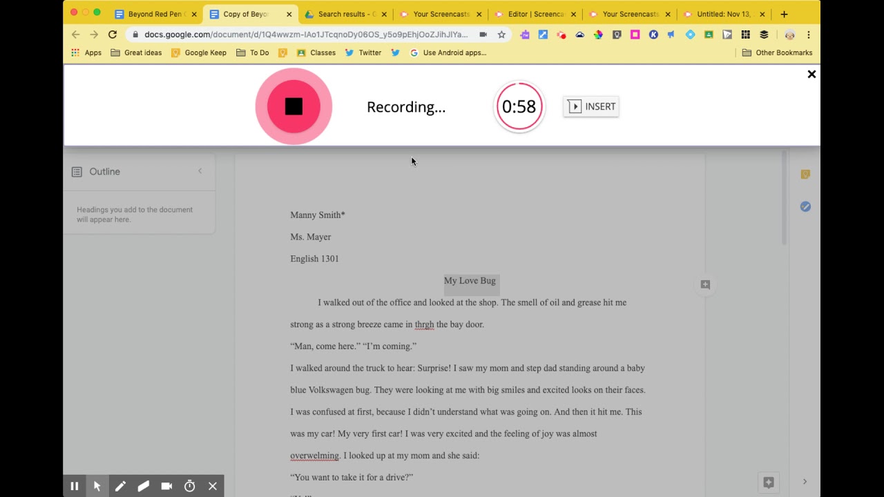Image resolution: width=884 pixels, height=497 pixels.
Task: Open the Apps bookmark shortcut
Action: [86, 52]
